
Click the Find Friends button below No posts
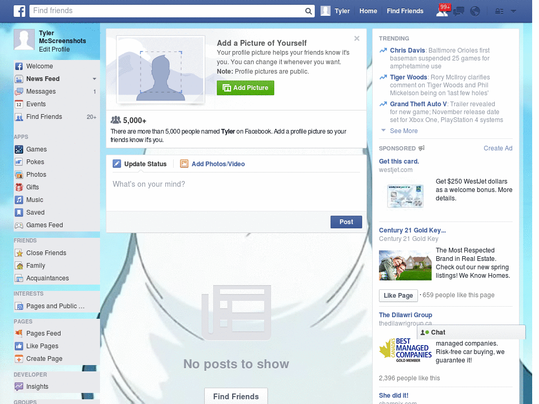point(236,397)
